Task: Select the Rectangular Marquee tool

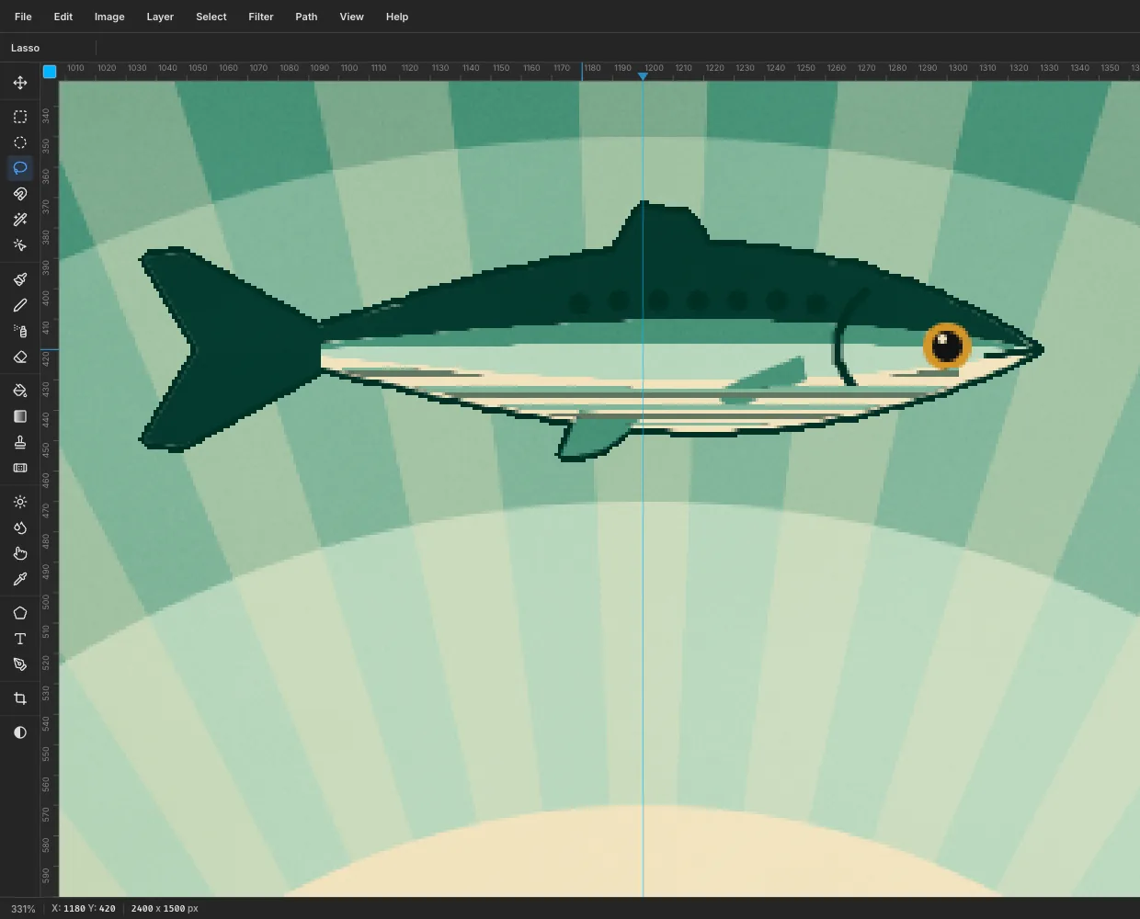Action: [20, 117]
